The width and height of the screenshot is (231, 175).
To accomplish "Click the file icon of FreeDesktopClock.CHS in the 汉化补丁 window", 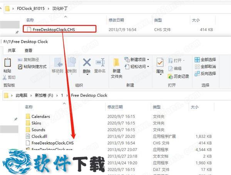I will (x=29, y=30).
